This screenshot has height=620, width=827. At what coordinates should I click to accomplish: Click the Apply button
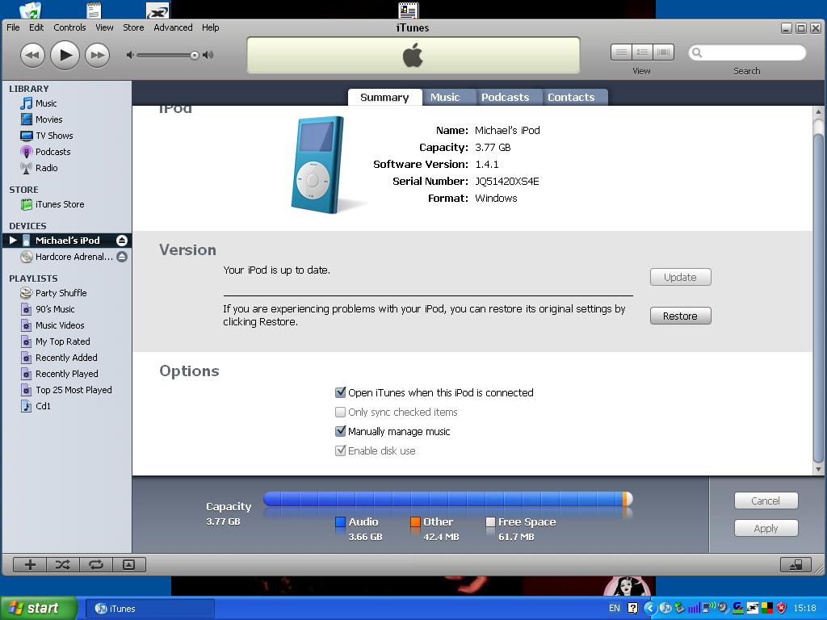766,528
